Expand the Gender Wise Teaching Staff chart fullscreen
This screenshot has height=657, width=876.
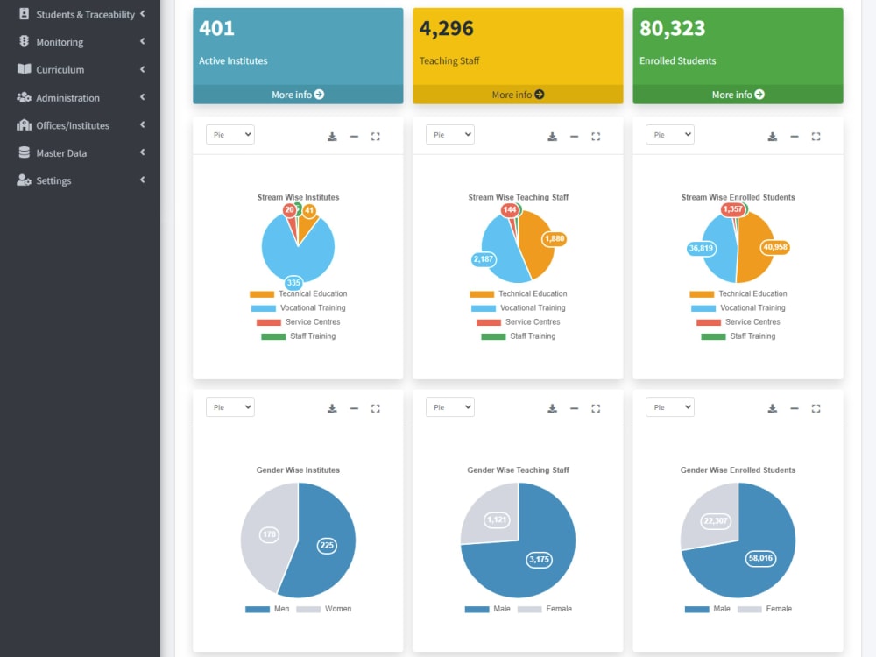(596, 407)
